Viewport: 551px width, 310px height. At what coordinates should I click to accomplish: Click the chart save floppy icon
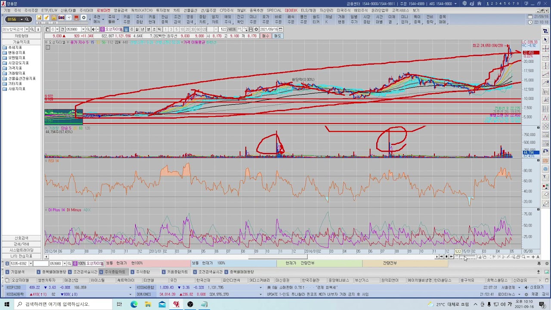251,29
